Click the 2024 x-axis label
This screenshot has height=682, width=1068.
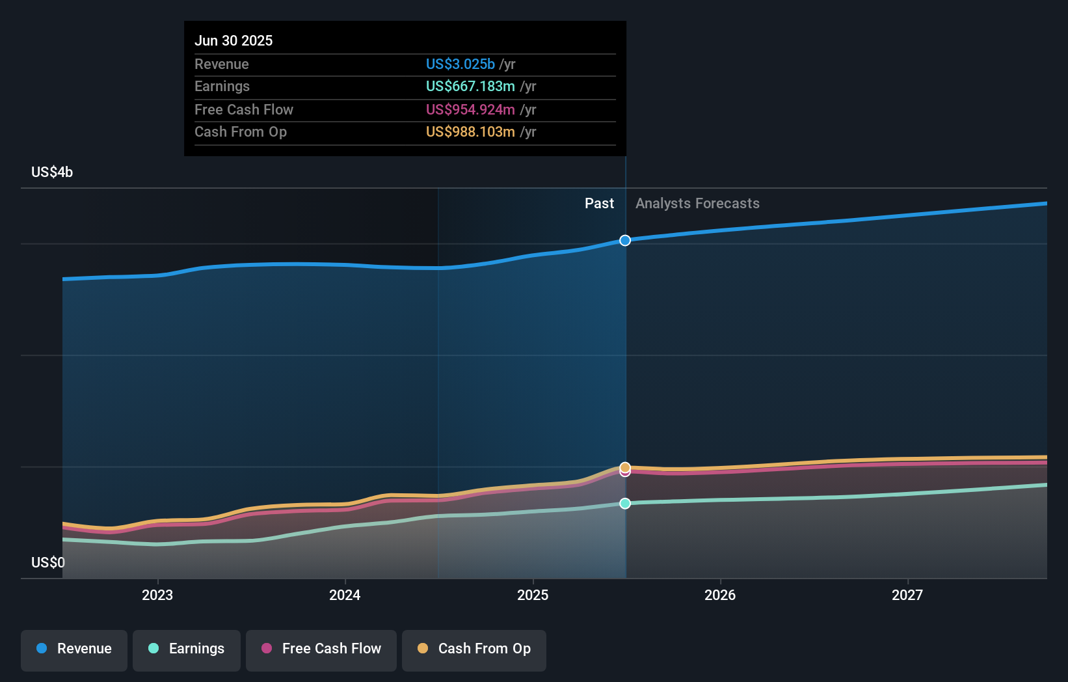tap(345, 595)
